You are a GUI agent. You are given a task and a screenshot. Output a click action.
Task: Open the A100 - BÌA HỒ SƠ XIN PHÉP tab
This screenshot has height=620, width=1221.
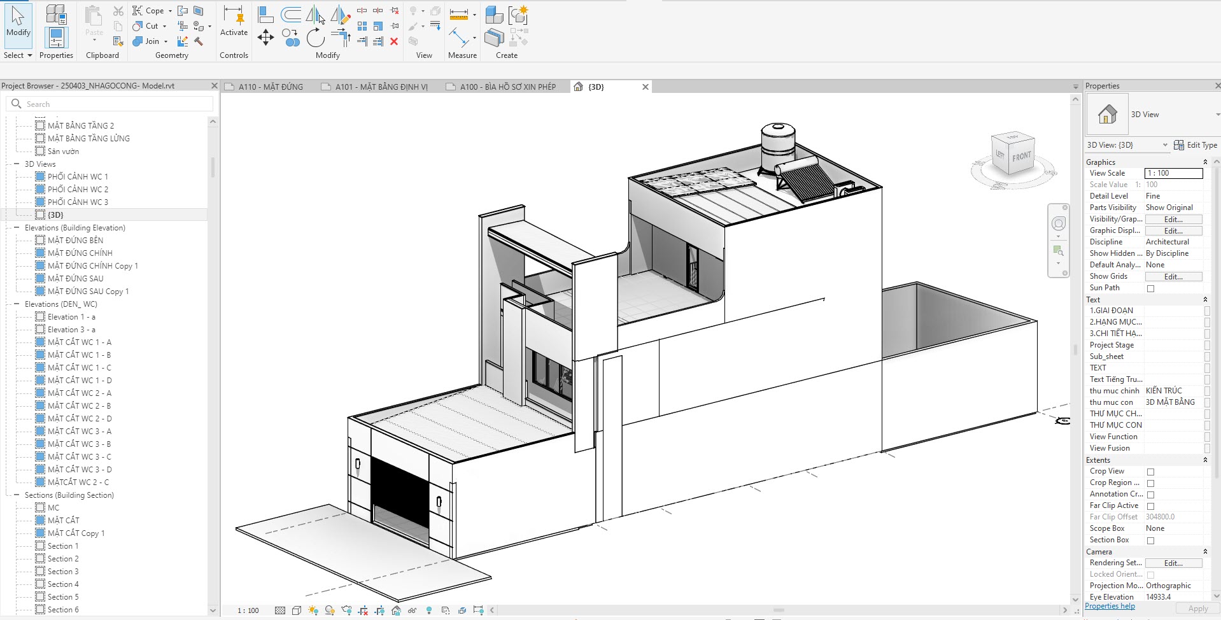pos(507,87)
